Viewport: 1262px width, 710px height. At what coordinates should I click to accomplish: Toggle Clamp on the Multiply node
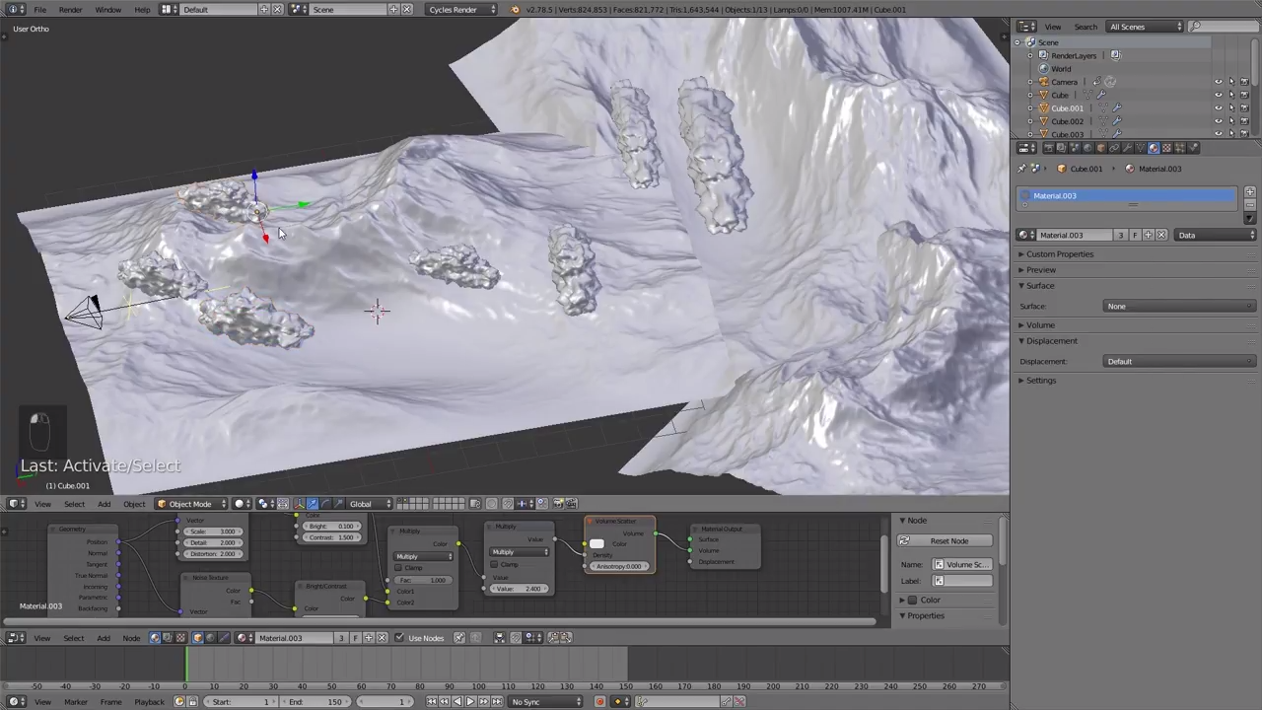(495, 564)
